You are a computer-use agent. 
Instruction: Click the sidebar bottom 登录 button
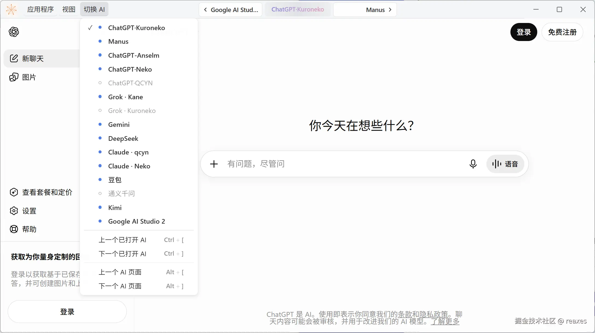click(67, 312)
